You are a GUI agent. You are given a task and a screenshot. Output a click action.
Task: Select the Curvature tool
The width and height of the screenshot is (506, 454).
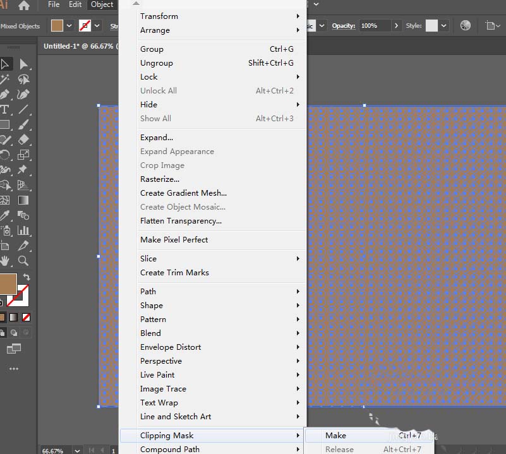pos(23,94)
